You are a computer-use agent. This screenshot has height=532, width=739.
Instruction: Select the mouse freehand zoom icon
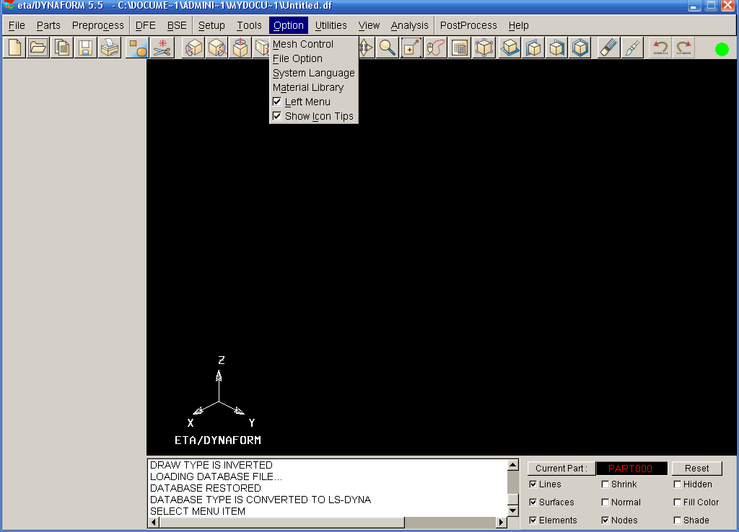435,48
